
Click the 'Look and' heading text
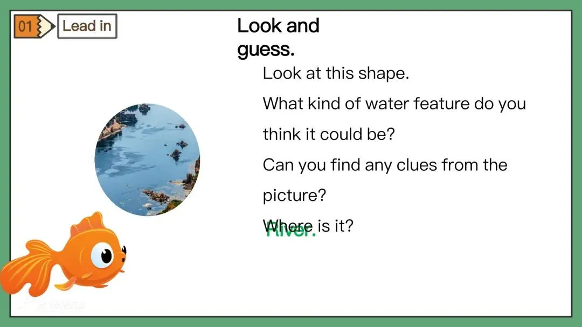point(278,26)
